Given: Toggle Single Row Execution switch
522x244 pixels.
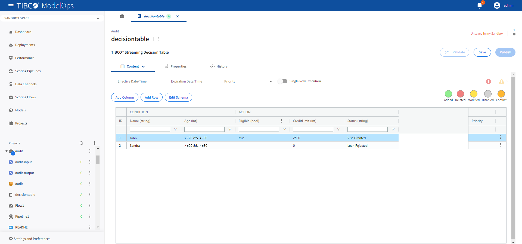Looking at the screenshot, I should click(283, 81).
